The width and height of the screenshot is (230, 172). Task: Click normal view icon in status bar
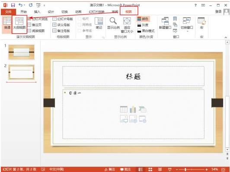click(x=141, y=169)
